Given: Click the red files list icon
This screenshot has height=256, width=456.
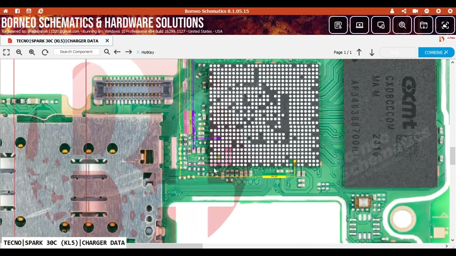Looking at the screenshot, I should (x=442, y=39).
